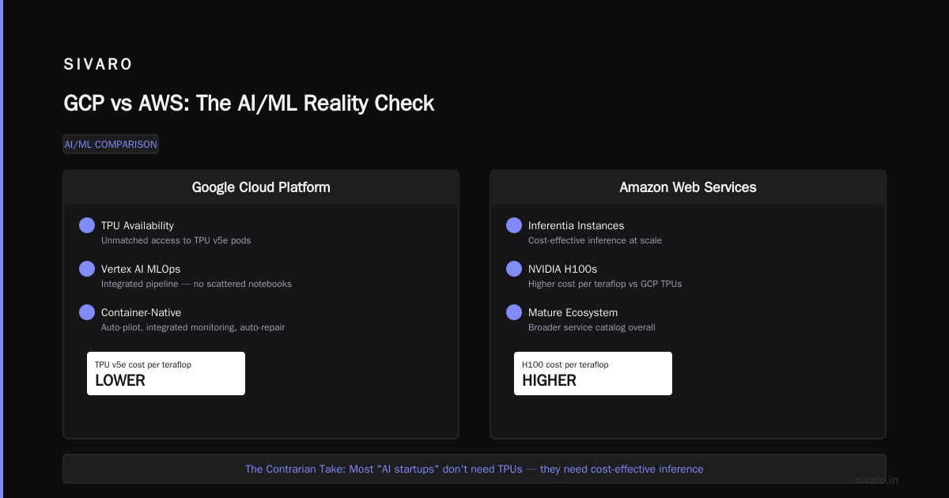Select the "TPU Availability" title
Viewport: 949px width, 498px height.
pyautogui.click(x=138, y=226)
